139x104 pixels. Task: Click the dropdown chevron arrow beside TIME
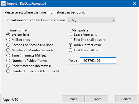tap(113, 20)
